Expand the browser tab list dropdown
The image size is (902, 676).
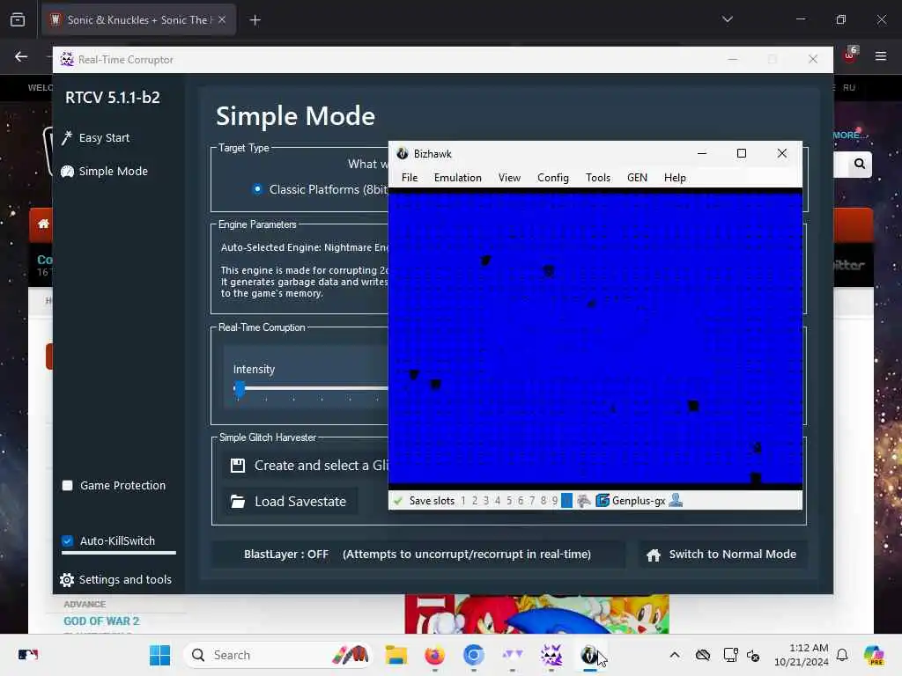(728, 19)
